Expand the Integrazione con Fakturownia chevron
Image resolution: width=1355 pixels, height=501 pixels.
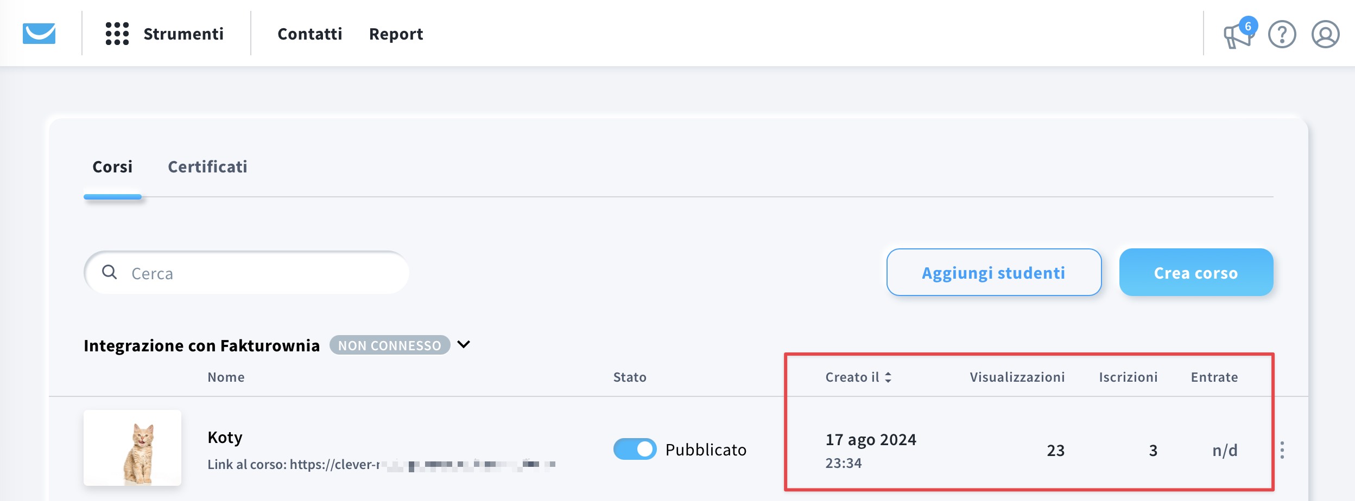coord(464,345)
